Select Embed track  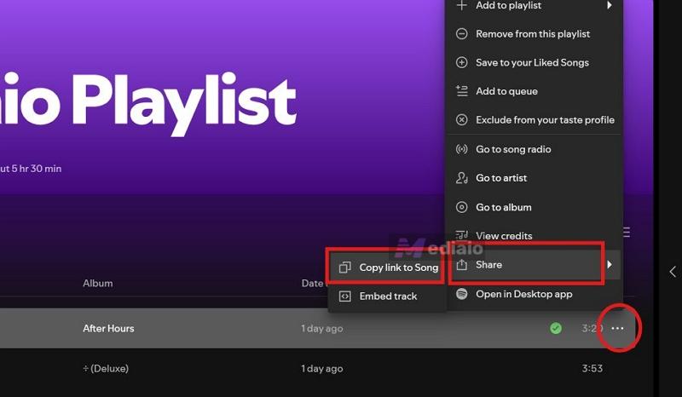387,296
